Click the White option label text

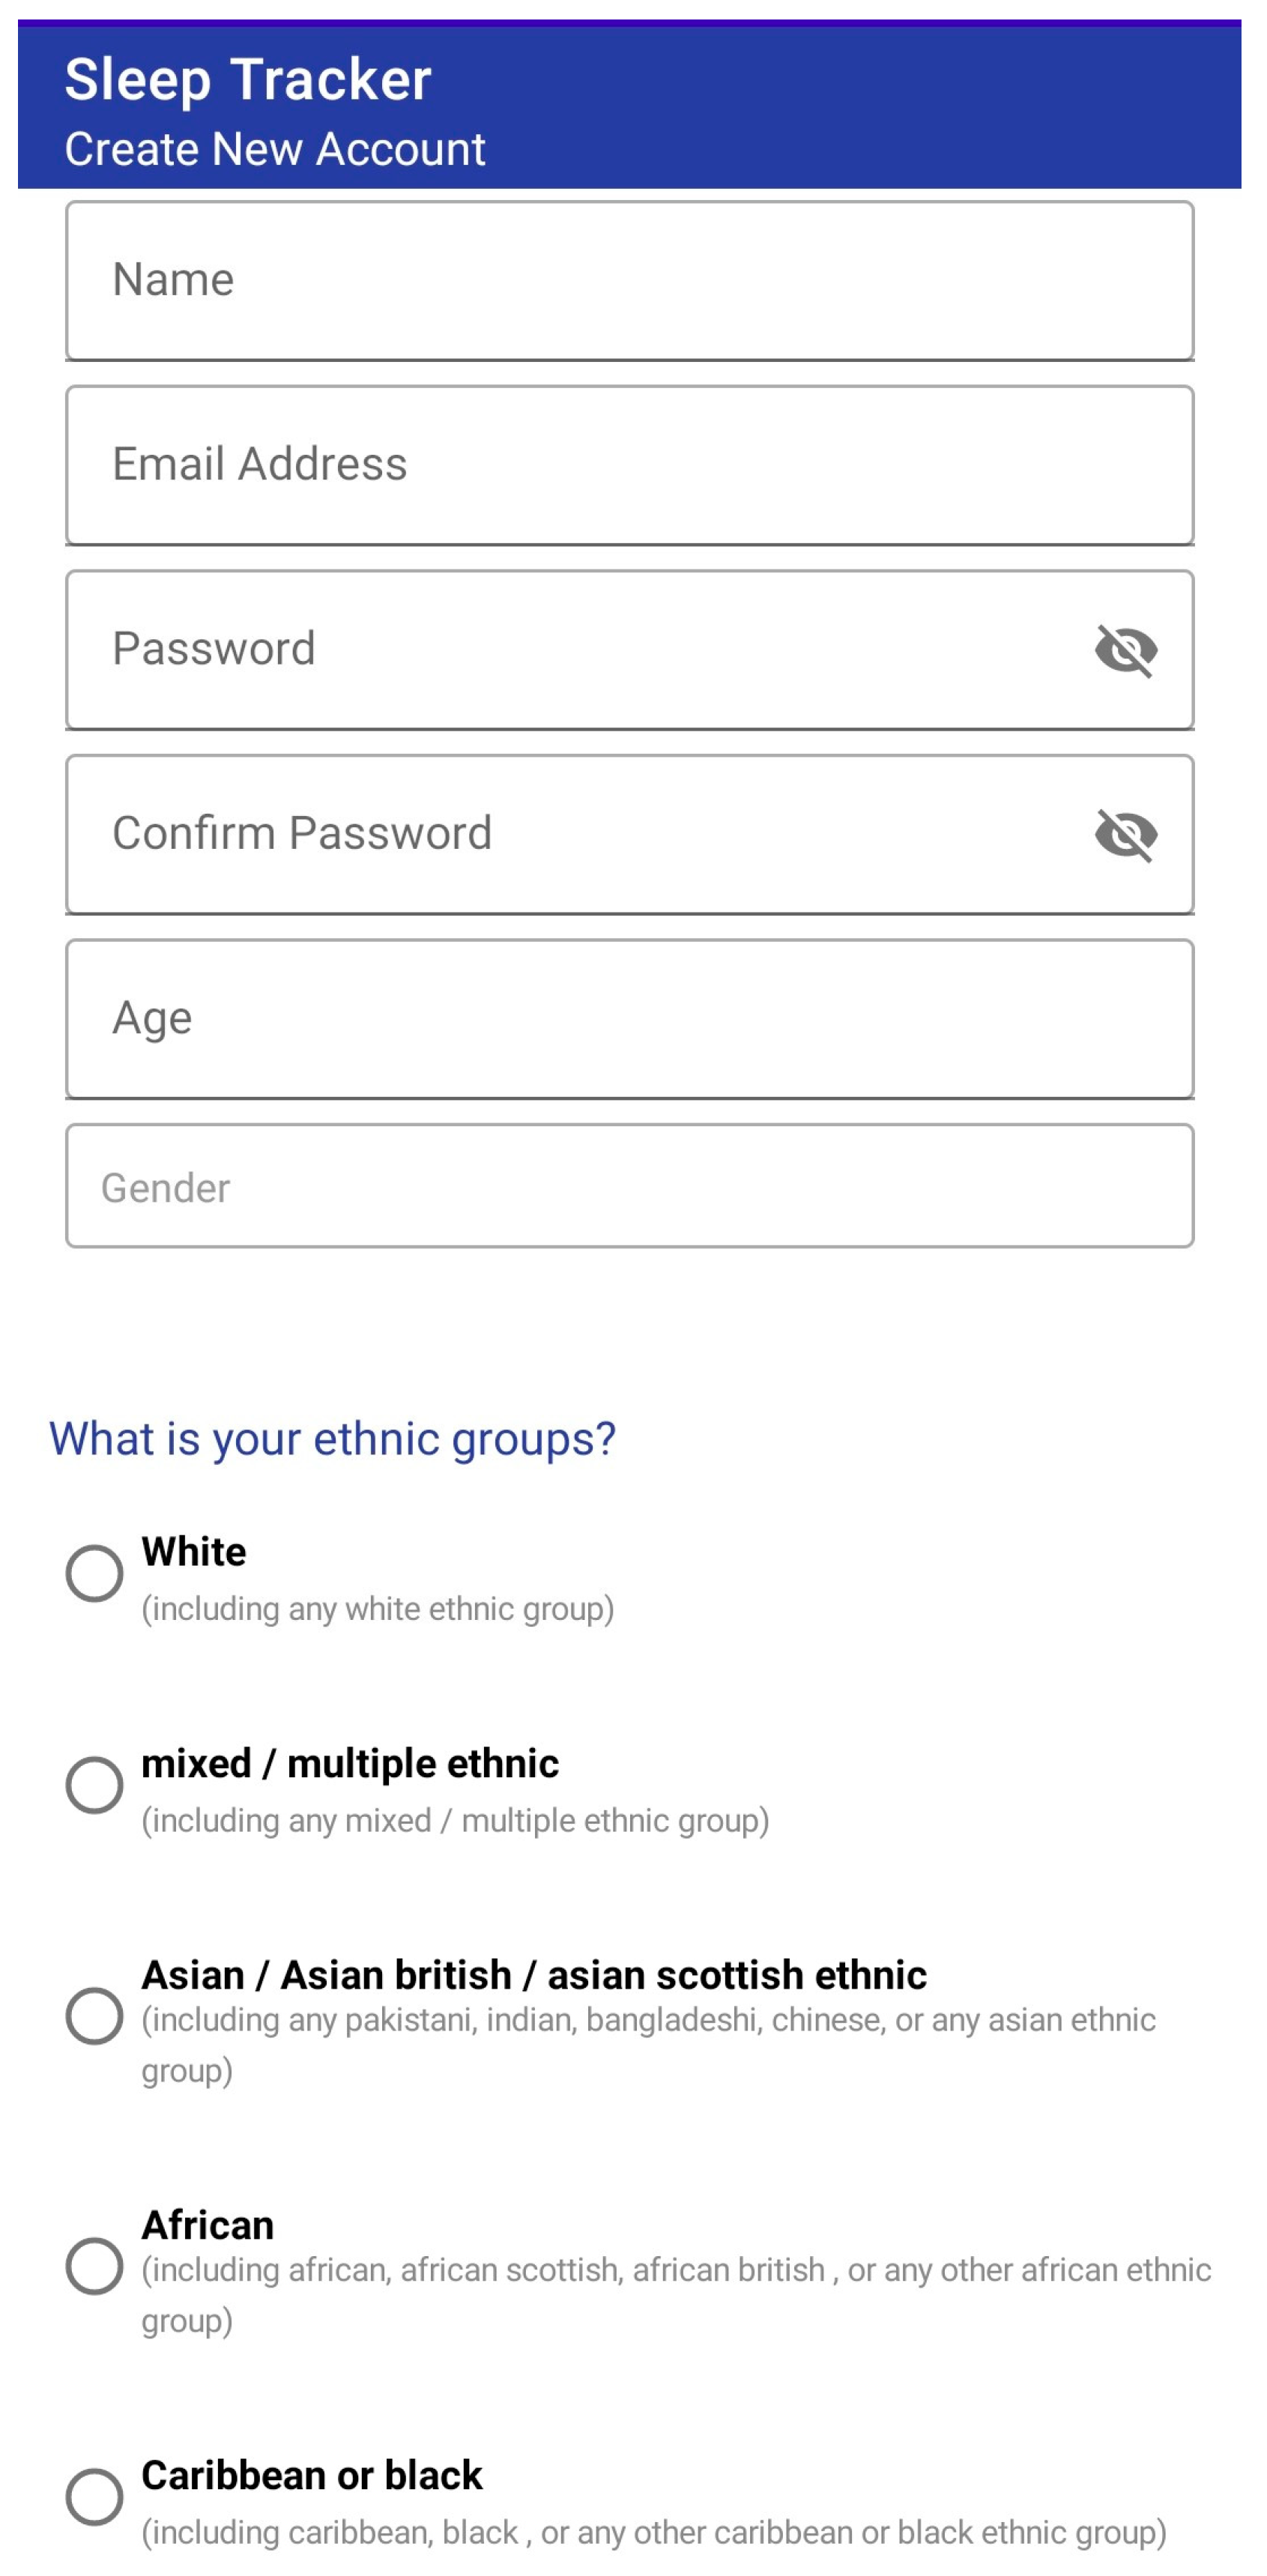pos(193,1552)
